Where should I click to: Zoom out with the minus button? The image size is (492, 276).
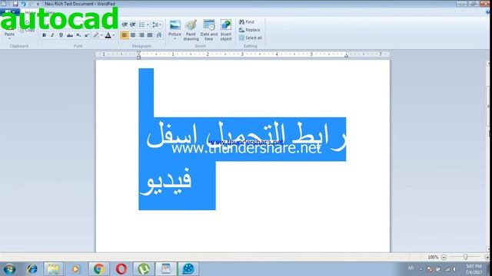(x=444, y=258)
